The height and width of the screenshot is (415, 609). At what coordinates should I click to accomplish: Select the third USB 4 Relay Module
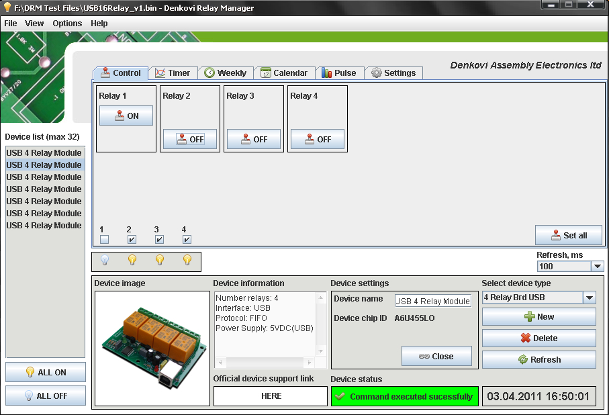[45, 177]
